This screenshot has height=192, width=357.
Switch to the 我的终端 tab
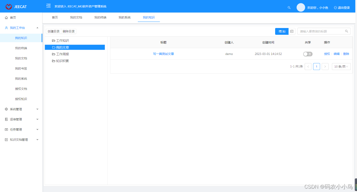click(x=100, y=17)
